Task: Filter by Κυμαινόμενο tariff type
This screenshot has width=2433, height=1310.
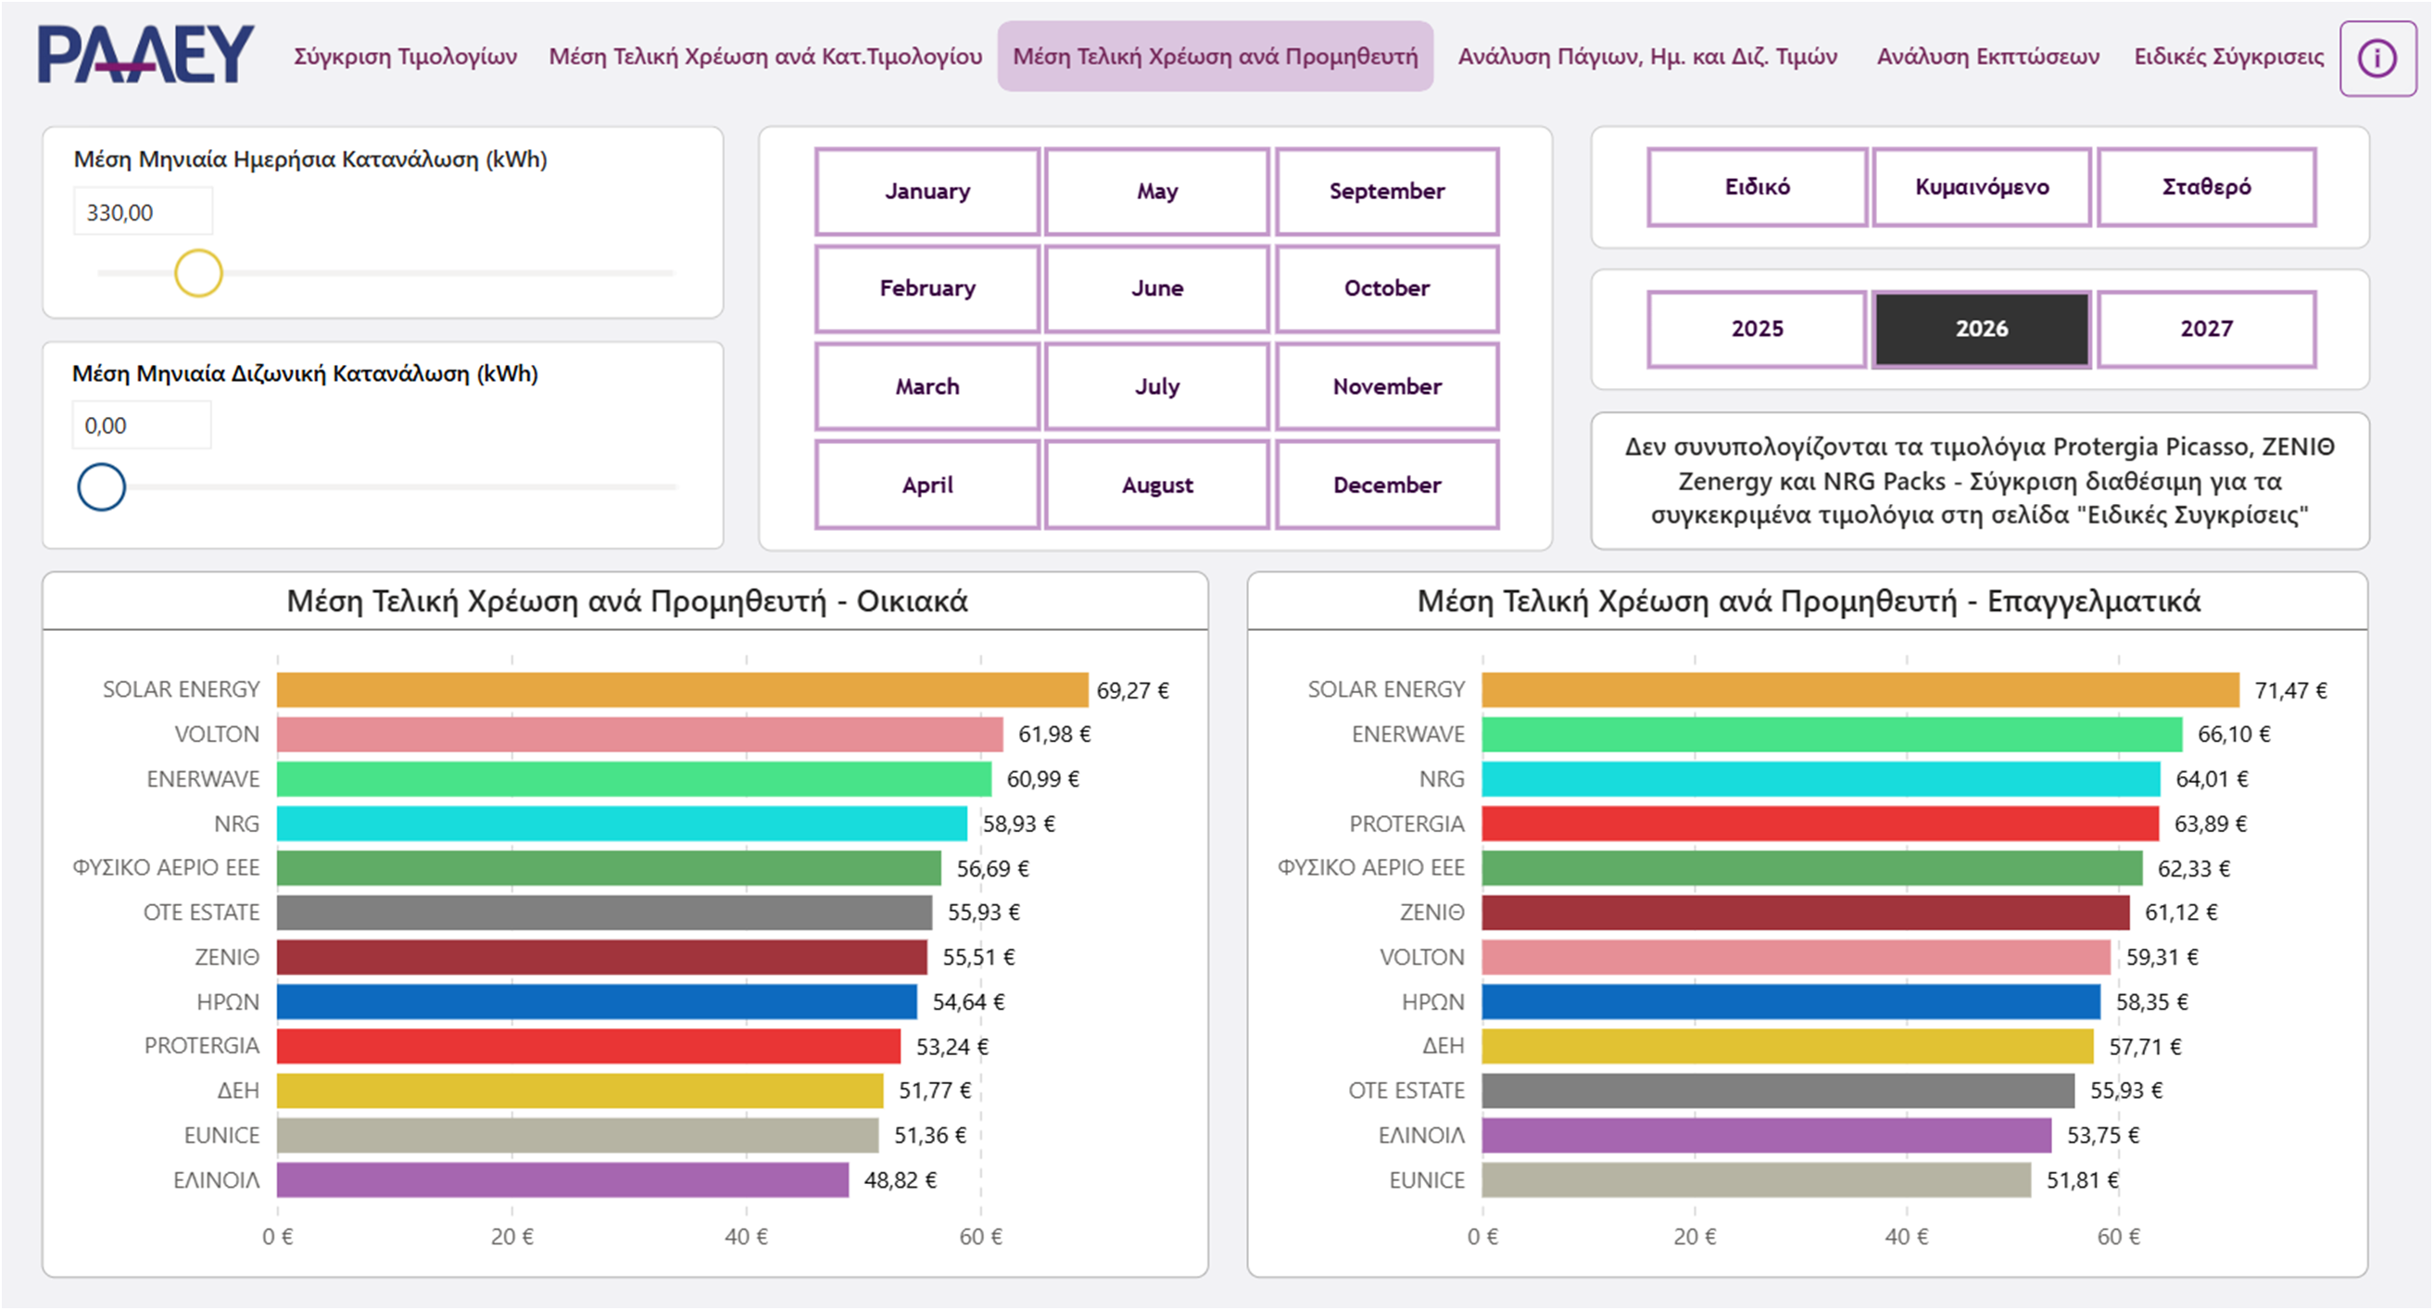Action: tap(1982, 187)
